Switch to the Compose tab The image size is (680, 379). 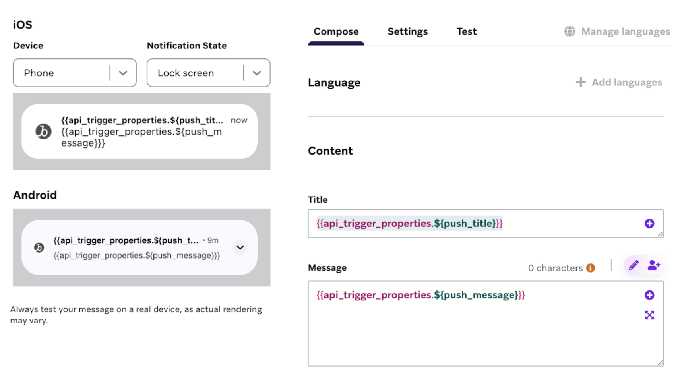(x=336, y=32)
